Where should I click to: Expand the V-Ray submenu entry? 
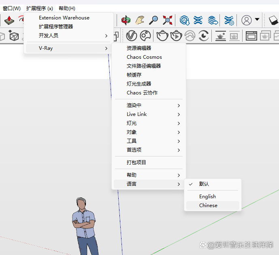(68, 48)
